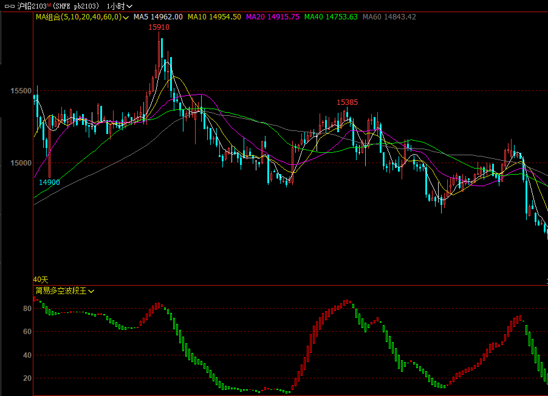548x396 pixels.
Task: Click the 15385 peak price label
Action: [347, 102]
